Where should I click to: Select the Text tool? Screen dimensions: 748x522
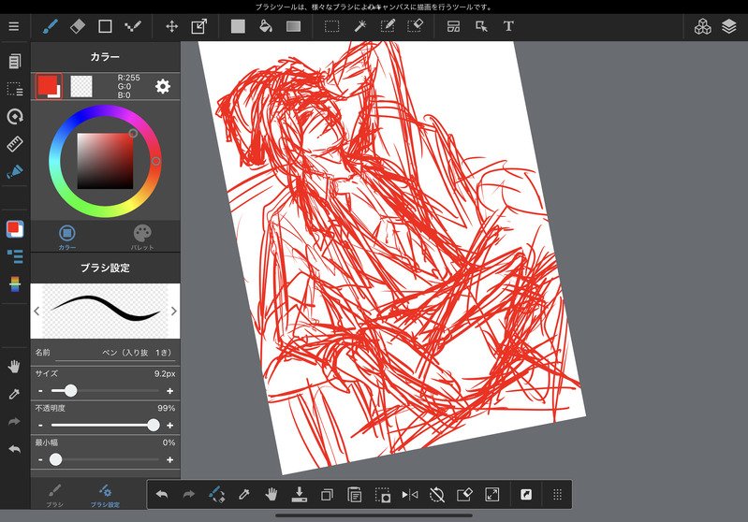tap(508, 26)
